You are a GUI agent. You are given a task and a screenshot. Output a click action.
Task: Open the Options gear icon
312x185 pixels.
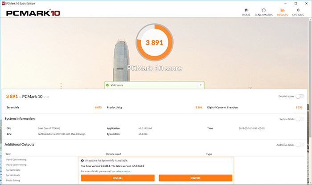[x=298, y=10]
